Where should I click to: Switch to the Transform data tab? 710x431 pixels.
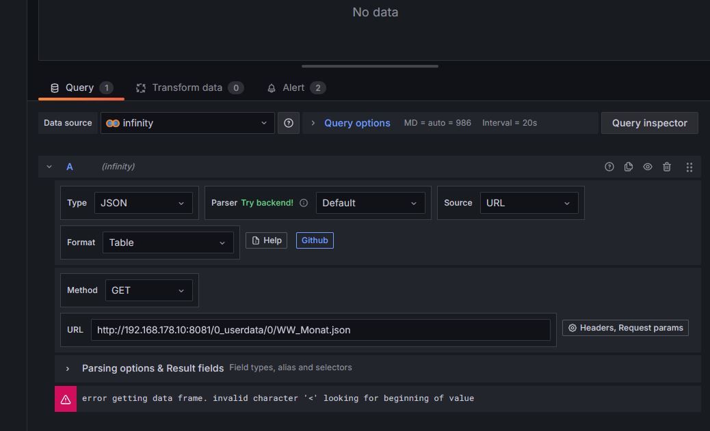pos(187,87)
